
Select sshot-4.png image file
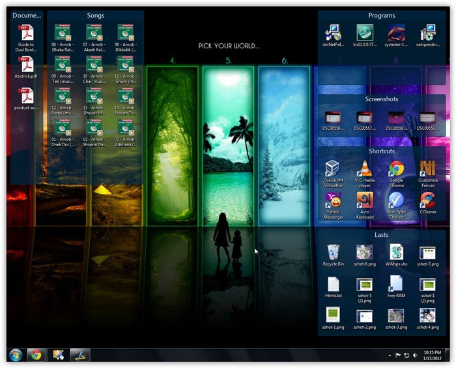(427, 318)
